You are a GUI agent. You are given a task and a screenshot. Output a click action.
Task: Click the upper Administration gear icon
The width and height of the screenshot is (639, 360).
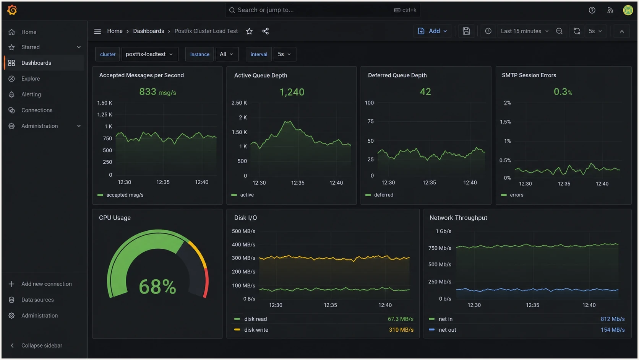point(11,126)
